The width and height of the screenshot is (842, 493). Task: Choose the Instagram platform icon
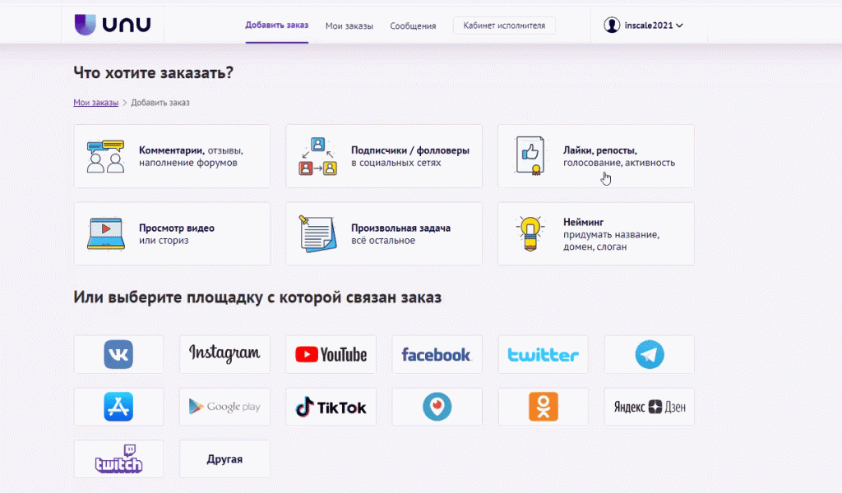[224, 354]
